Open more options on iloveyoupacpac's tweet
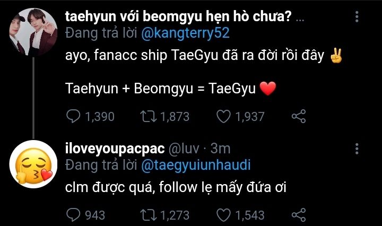 357,149
